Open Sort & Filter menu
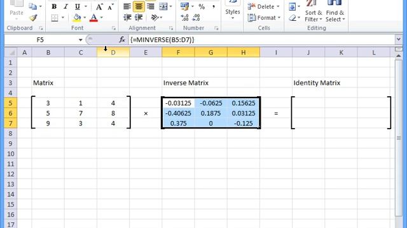Viewport: 407px width, 228px height. coord(314,11)
